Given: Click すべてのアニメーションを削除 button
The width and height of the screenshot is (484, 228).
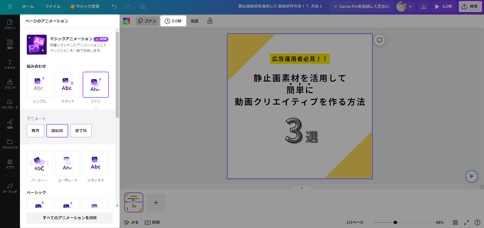Looking at the screenshot, I should (70, 218).
